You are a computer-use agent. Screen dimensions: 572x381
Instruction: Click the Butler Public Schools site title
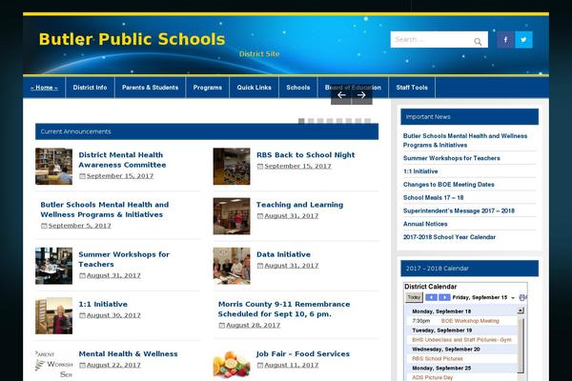(133, 39)
